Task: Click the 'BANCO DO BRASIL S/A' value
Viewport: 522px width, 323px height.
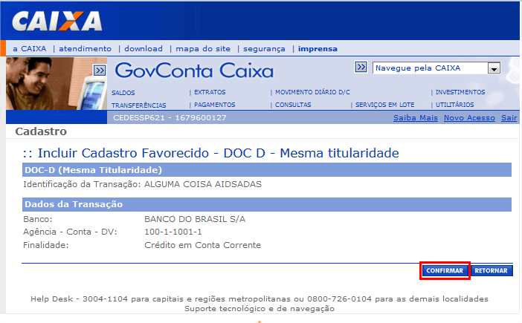Action: tap(195, 219)
